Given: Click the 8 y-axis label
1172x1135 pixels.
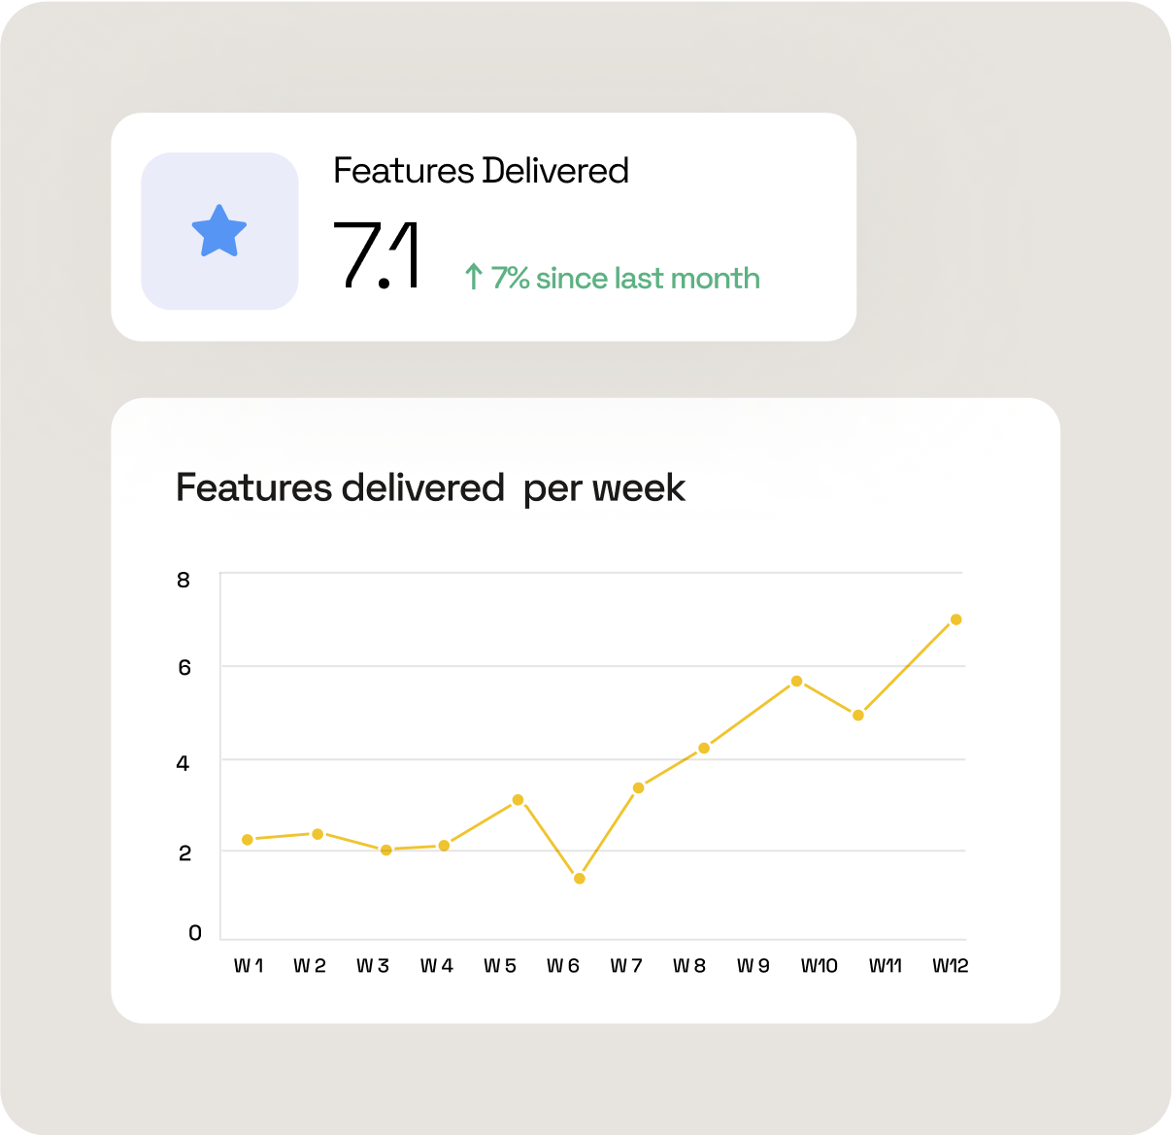Looking at the screenshot, I should point(184,581).
